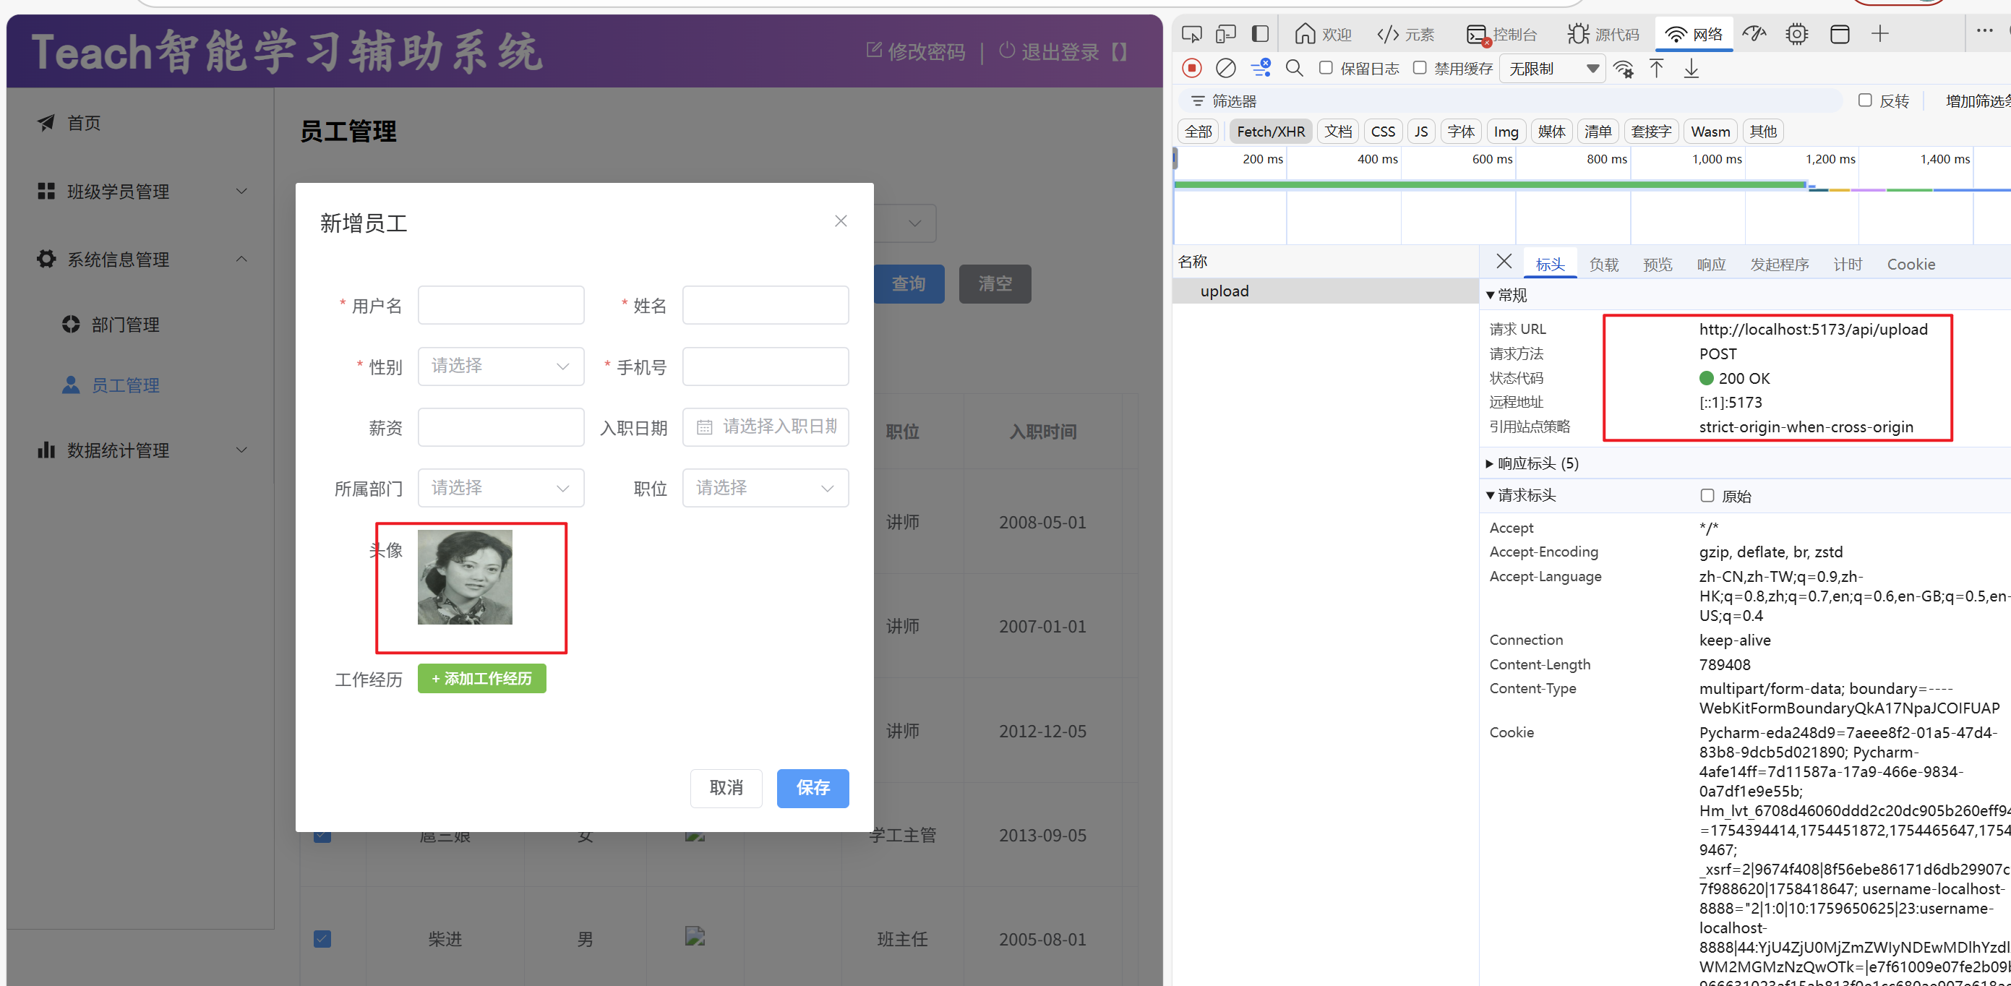The image size is (2011, 986).
Task: Click the clear network log icon
Action: (x=1226, y=69)
